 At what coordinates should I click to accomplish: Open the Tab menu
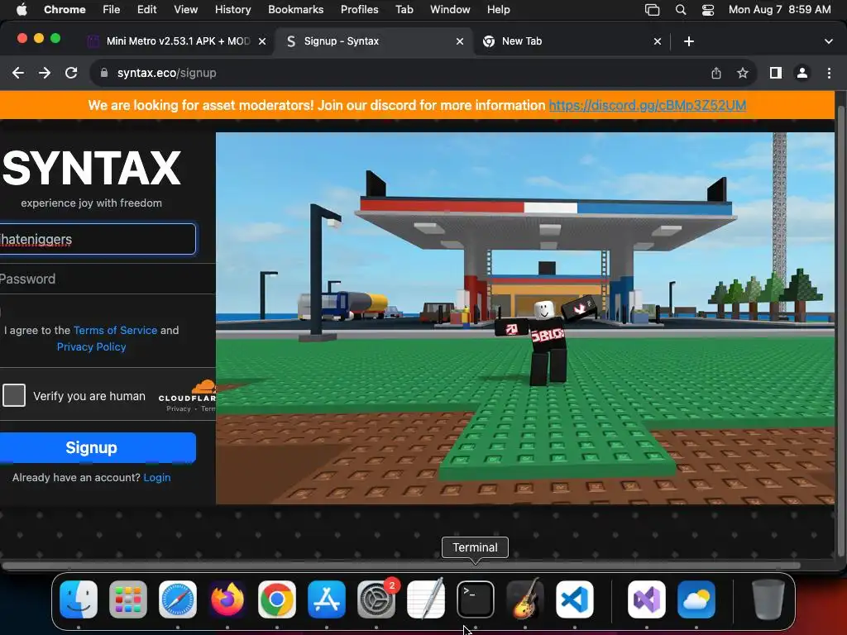404,10
